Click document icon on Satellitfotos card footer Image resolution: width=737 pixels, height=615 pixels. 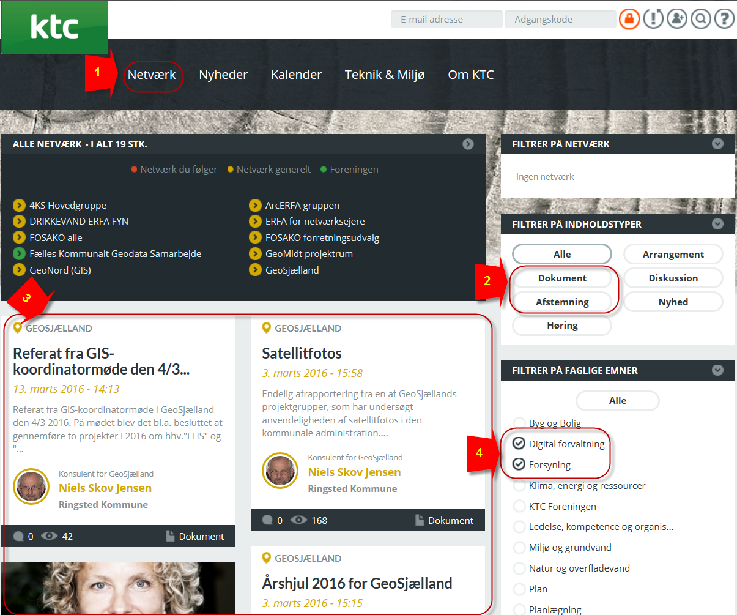click(420, 520)
